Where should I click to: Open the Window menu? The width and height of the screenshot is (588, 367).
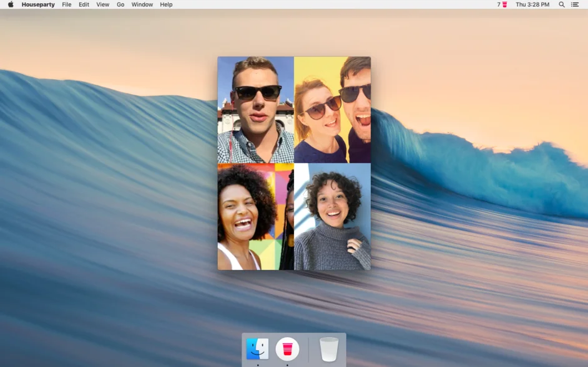pyautogui.click(x=142, y=4)
